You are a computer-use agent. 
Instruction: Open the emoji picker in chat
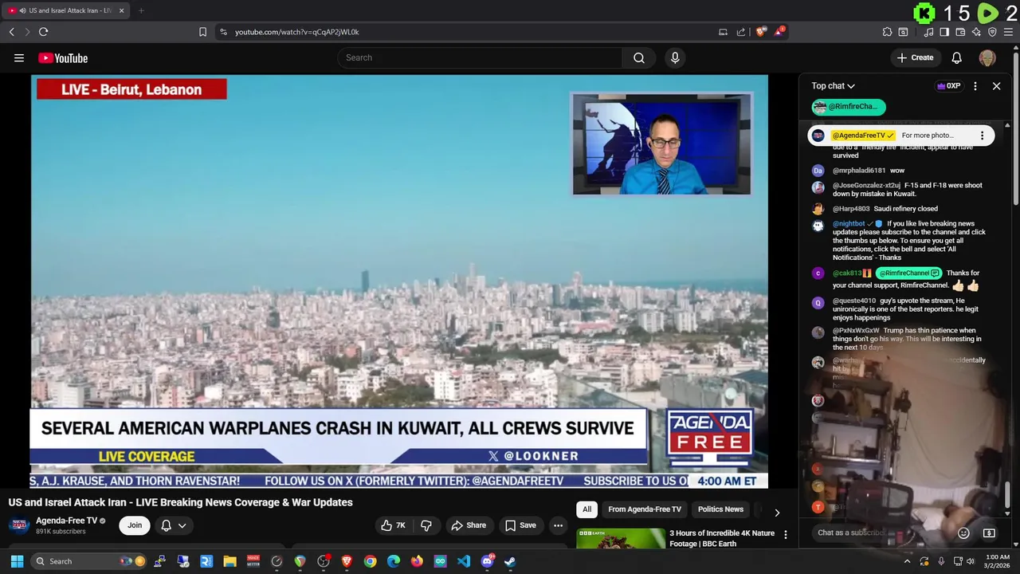(x=963, y=533)
